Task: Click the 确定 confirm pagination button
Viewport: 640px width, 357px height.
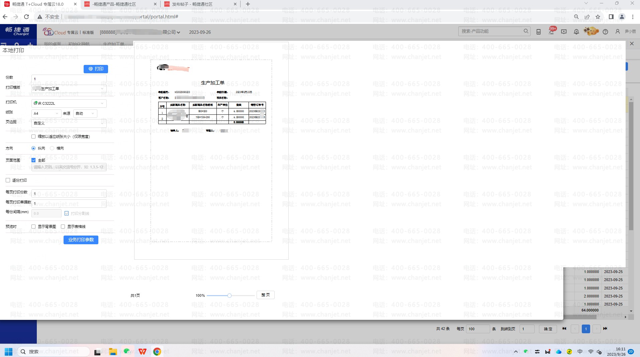Action: 548,329
